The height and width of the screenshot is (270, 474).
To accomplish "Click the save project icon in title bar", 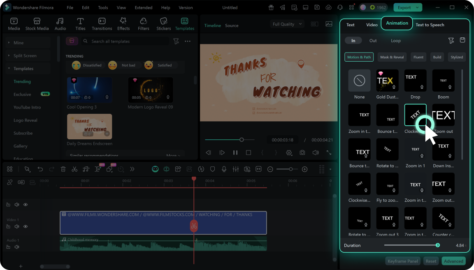I will [x=317, y=7].
